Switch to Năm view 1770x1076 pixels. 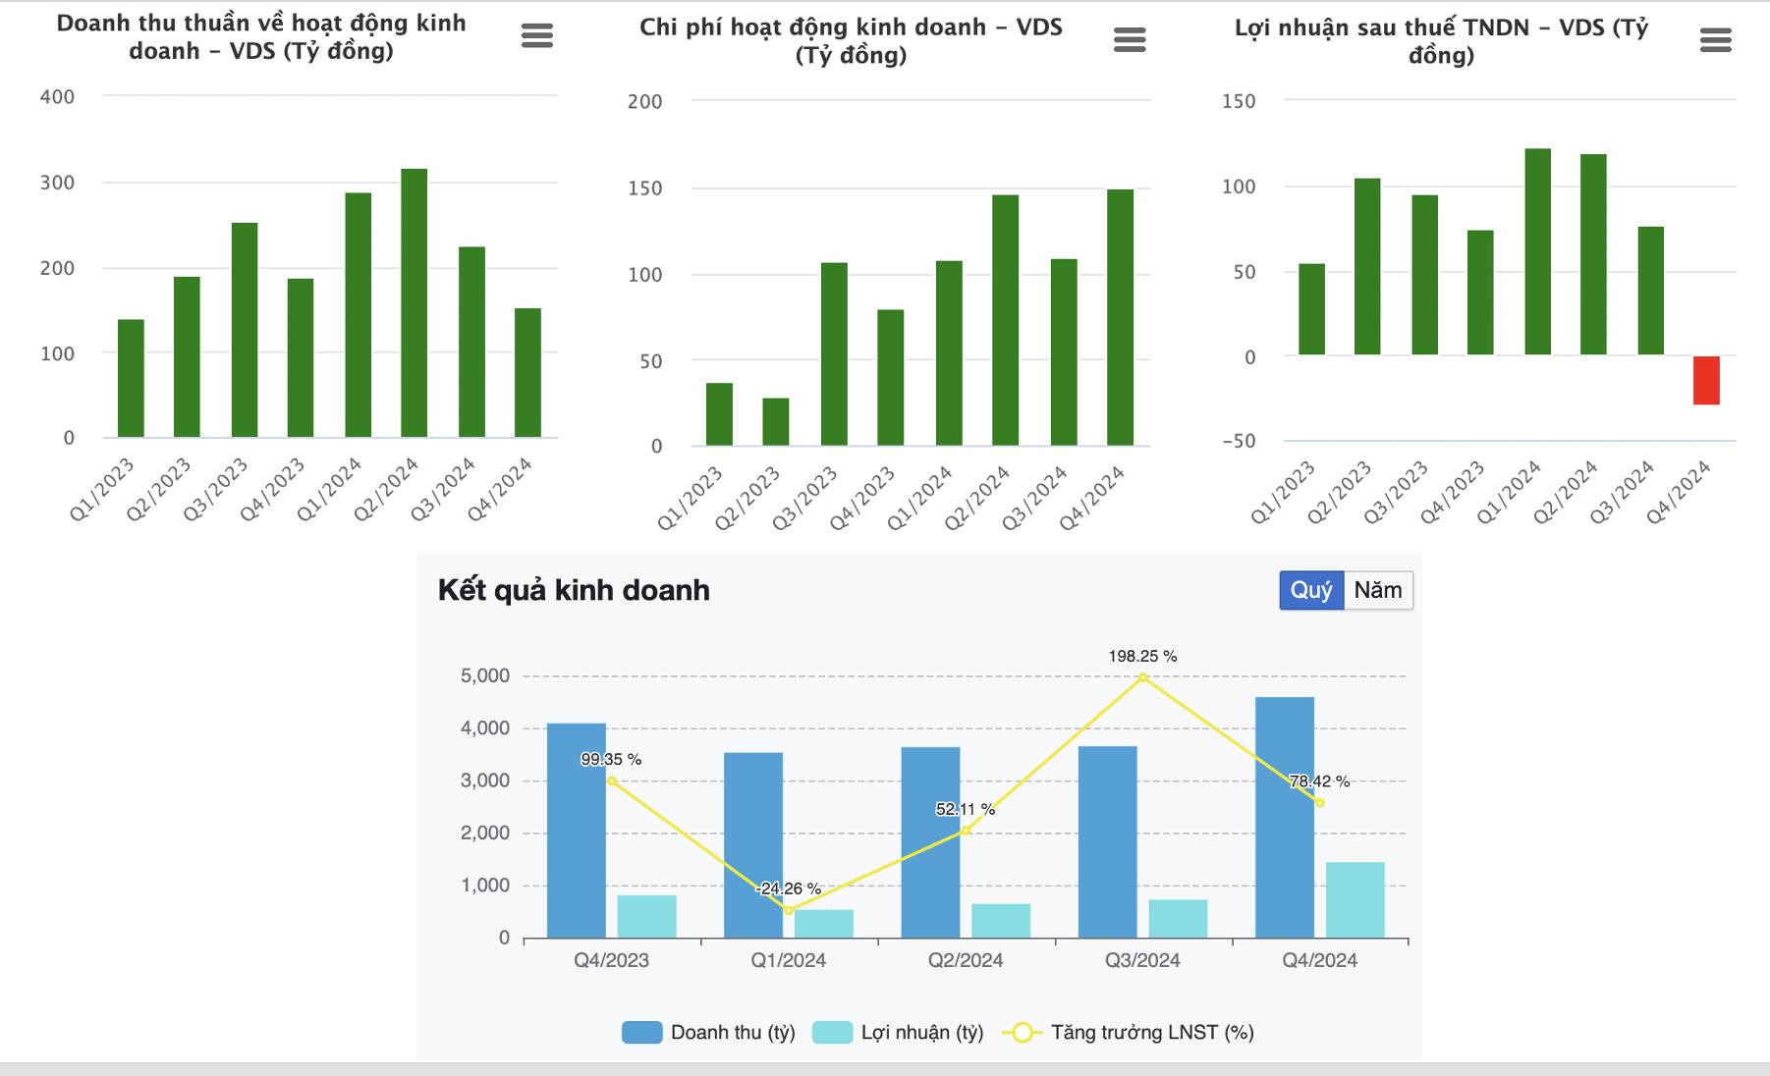click(x=1378, y=590)
